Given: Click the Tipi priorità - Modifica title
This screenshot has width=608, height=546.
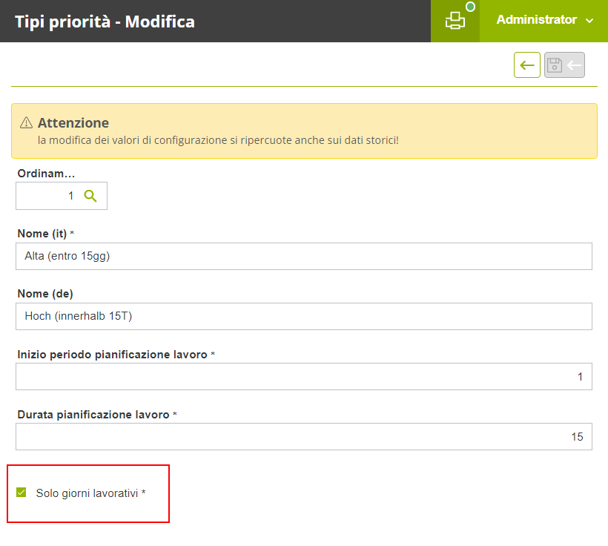Looking at the screenshot, I should coord(105,22).
